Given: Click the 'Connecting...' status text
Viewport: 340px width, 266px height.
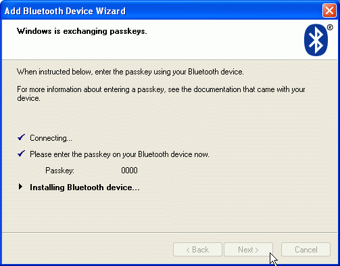Looking at the screenshot, I should [51, 138].
